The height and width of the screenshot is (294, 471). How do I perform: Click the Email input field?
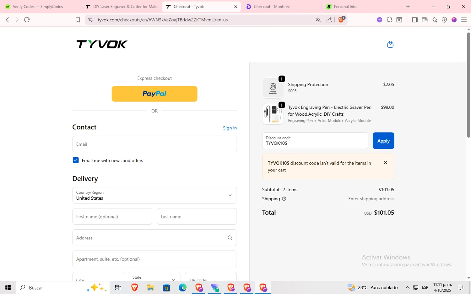click(154, 144)
